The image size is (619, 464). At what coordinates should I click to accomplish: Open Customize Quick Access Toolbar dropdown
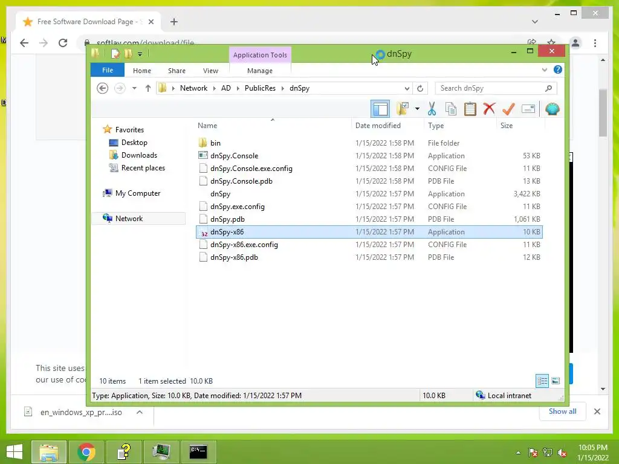coord(140,54)
